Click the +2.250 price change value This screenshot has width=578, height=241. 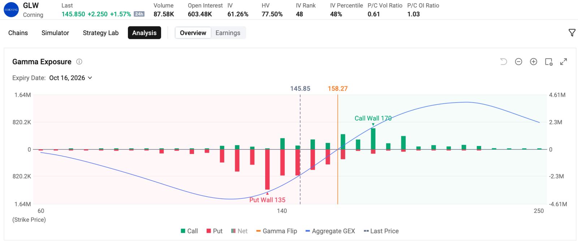98,14
